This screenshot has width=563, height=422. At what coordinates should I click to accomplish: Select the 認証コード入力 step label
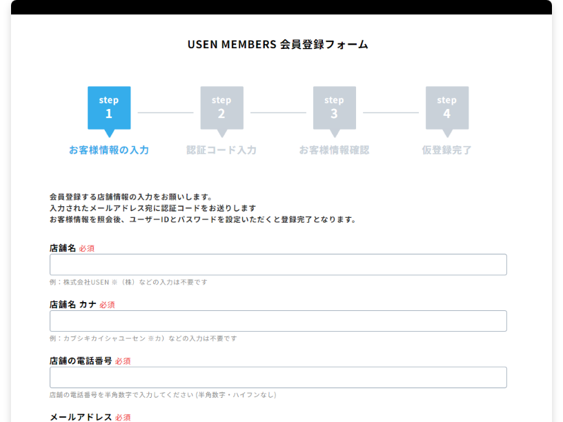click(x=221, y=147)
